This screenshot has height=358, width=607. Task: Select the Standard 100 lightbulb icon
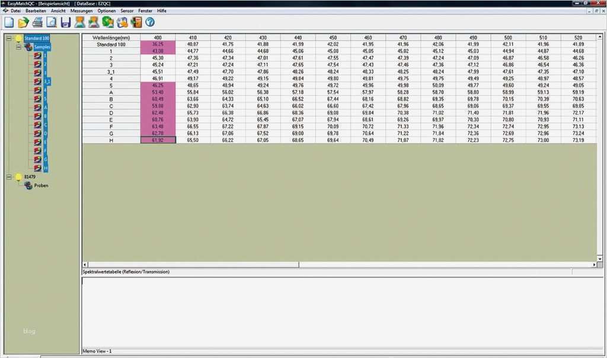(18, 38)
